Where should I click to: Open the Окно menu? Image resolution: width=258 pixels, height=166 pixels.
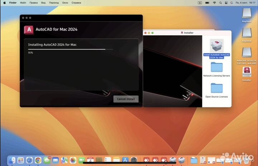pyautogui.click(x=65, y=2)
